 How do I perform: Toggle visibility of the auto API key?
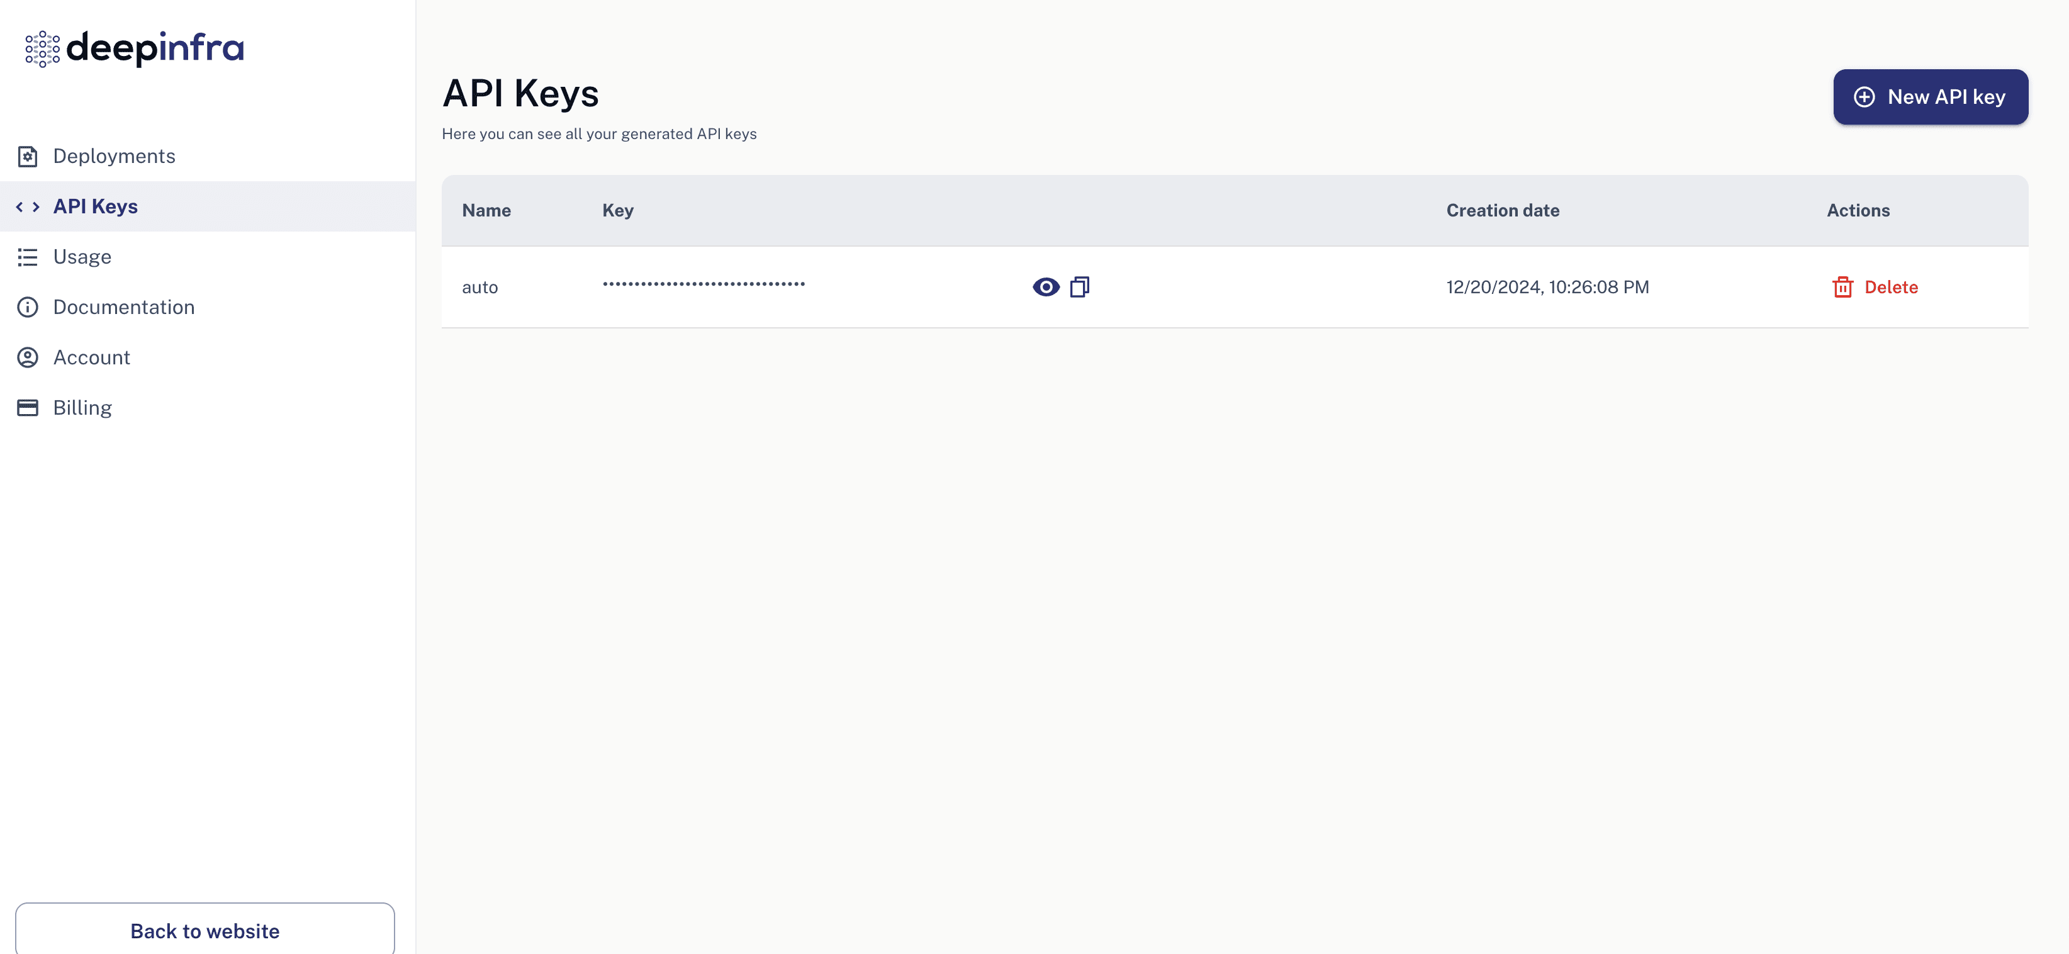click(1045, 286)
